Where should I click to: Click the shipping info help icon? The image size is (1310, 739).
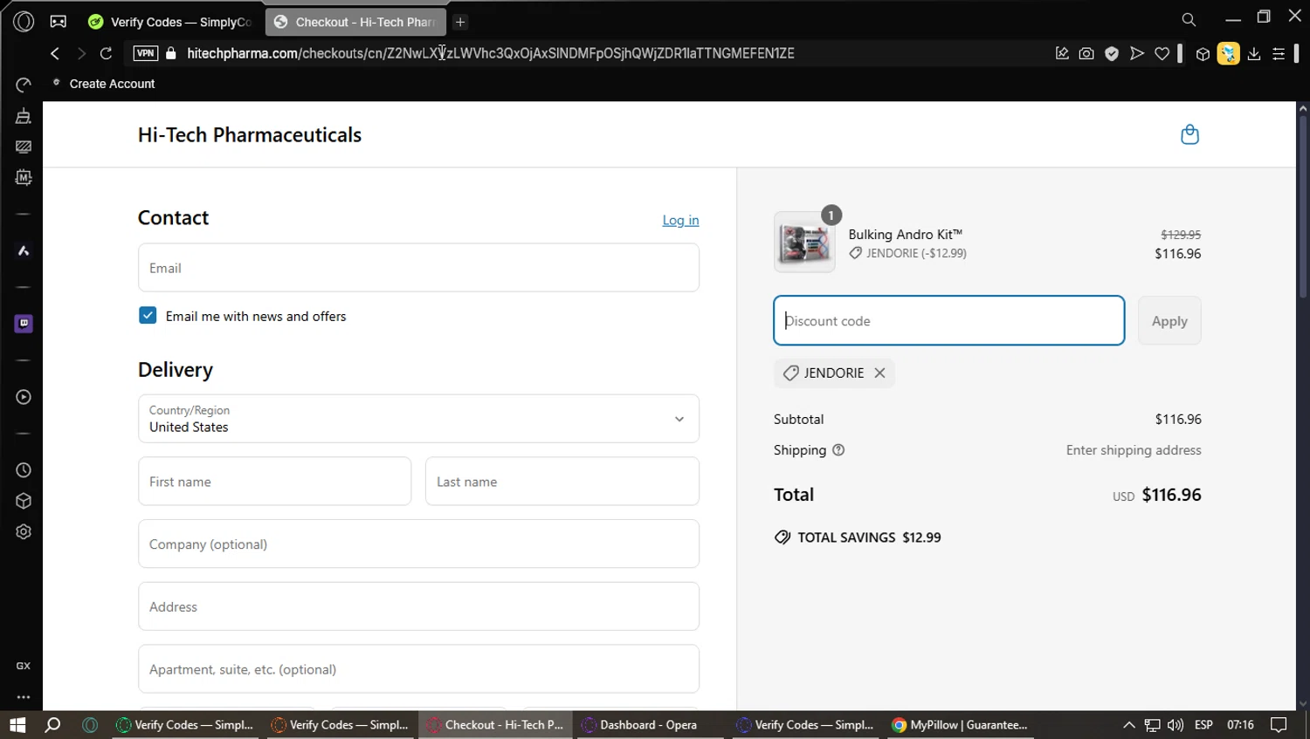coord(838,450)
